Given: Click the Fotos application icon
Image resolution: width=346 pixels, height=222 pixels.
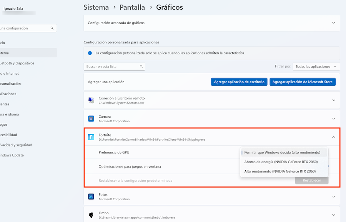Looking at the screenshot, I should click(91, 196).
